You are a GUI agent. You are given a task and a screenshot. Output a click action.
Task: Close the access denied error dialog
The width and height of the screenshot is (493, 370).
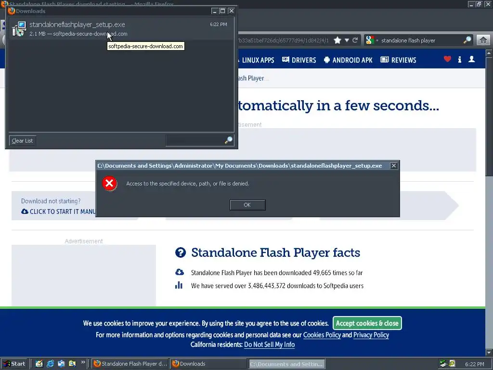[x=393, y=166]
